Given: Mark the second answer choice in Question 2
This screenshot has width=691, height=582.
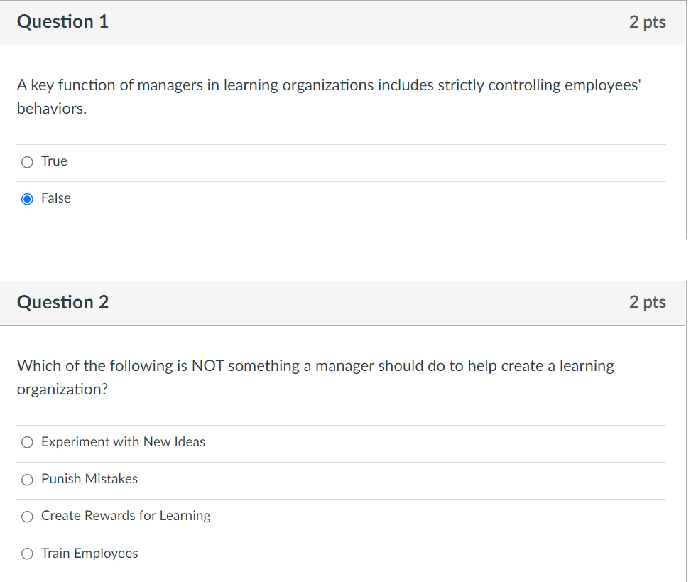Looking at the screenshot, I should (x=26, y=480).
